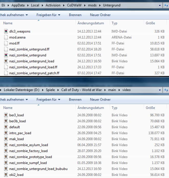Screen dimensions: 169x178
Task: Expand the arrow after main in breadcrumb
Action: [x=119, y=90]
